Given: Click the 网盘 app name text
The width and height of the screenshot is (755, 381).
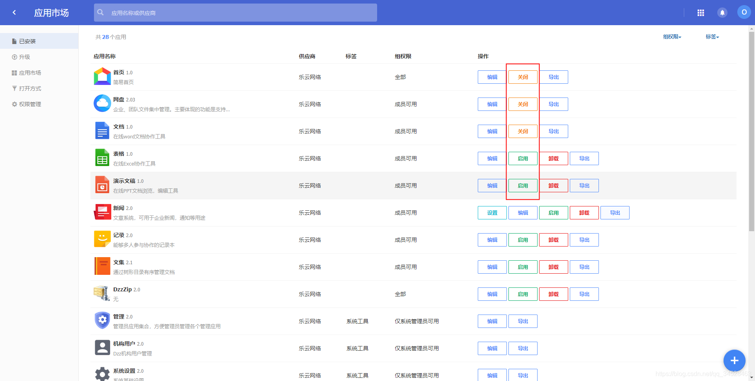Looking at the screenshot, I should (119, 99).
